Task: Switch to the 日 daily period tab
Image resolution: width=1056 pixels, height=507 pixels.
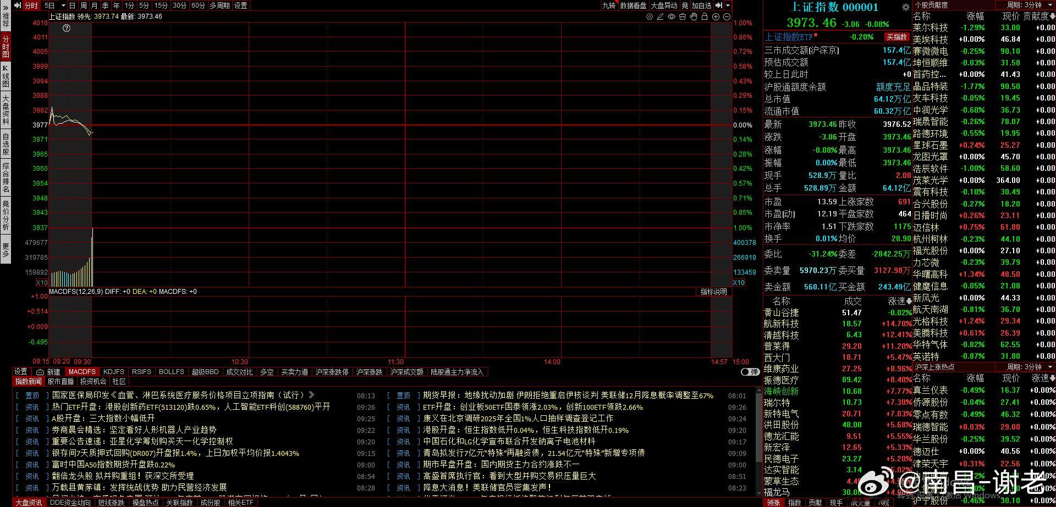Action: click(x=72, y=5)
